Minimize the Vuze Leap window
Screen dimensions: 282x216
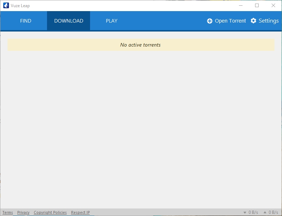tap(241, 6)
